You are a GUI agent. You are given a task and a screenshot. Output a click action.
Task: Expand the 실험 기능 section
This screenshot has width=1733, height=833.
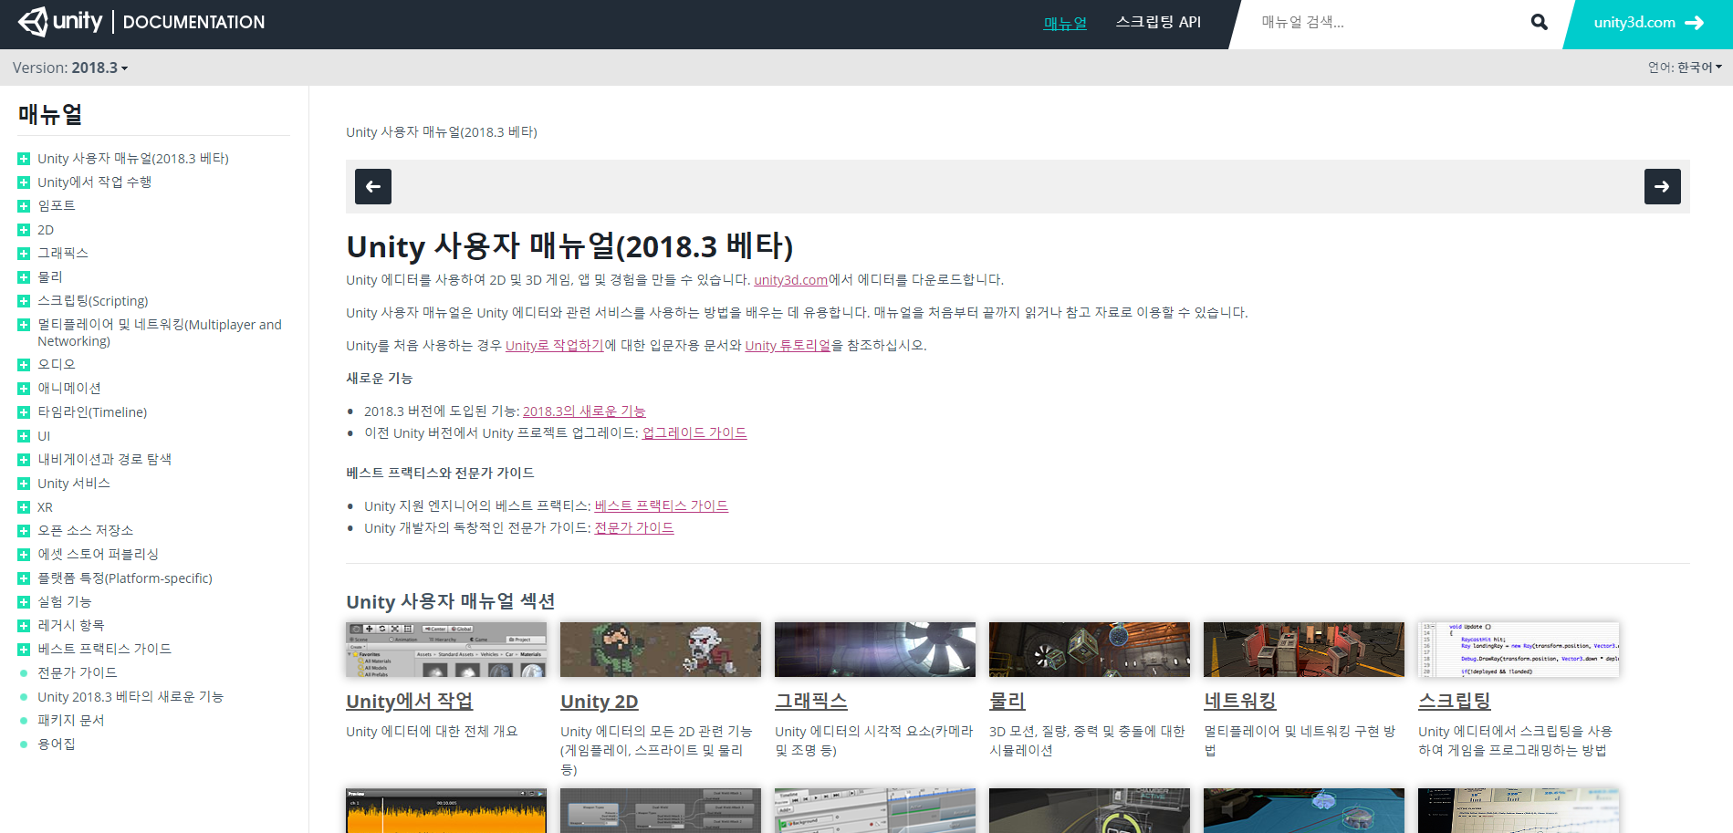click(x=24, y=602)
